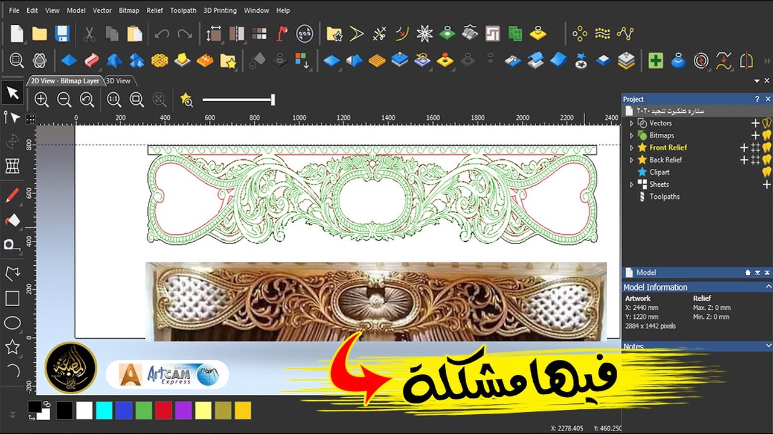Click the Cut scissors icon
The width and height of the screenshot is (773, 434).
(89, 34)
